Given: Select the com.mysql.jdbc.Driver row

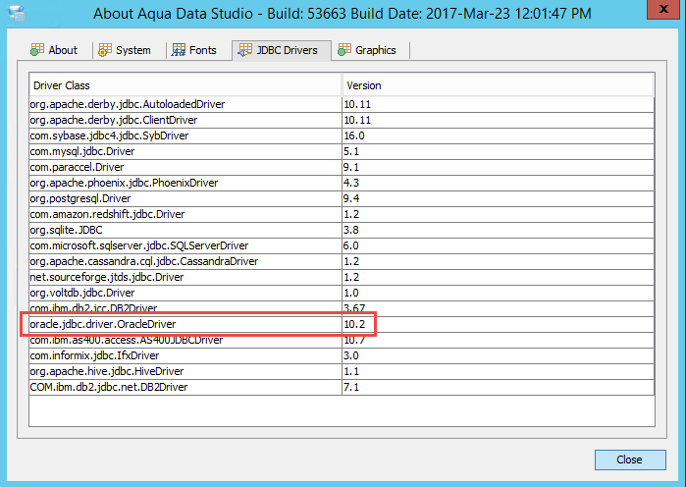Looking at the screenshot, I should 342,151.
